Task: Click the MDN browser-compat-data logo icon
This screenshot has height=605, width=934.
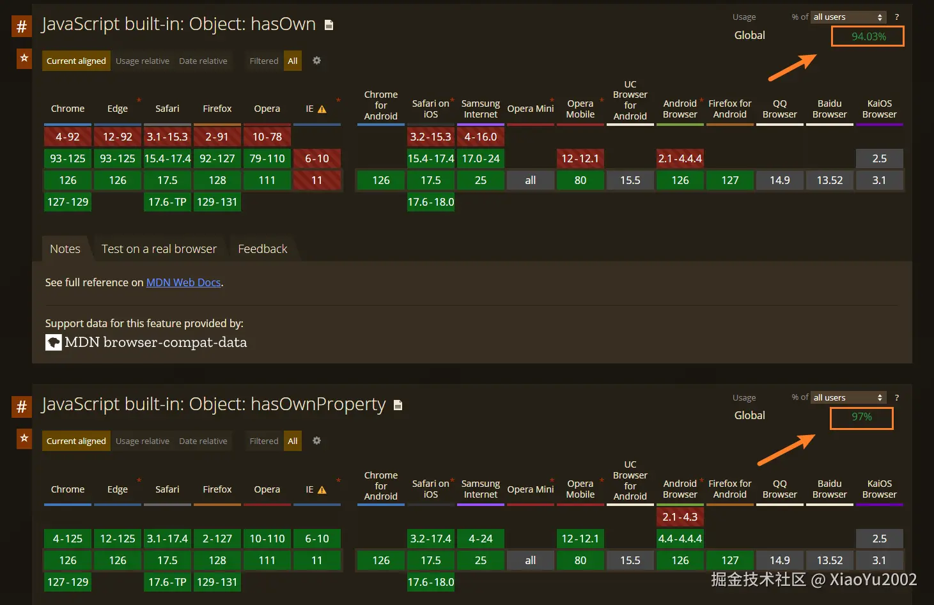Action: [54, 342]
